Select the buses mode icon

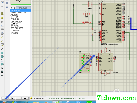tap(2, 10)
